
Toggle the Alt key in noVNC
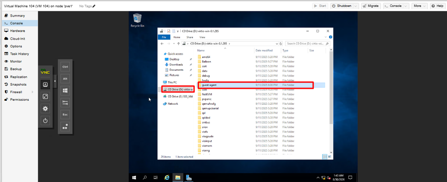[x=65, y=79]
